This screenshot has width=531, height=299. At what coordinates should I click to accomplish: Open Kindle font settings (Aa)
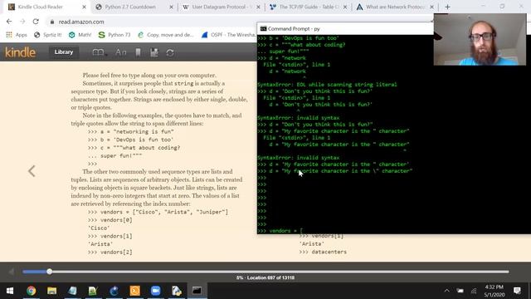120,52
